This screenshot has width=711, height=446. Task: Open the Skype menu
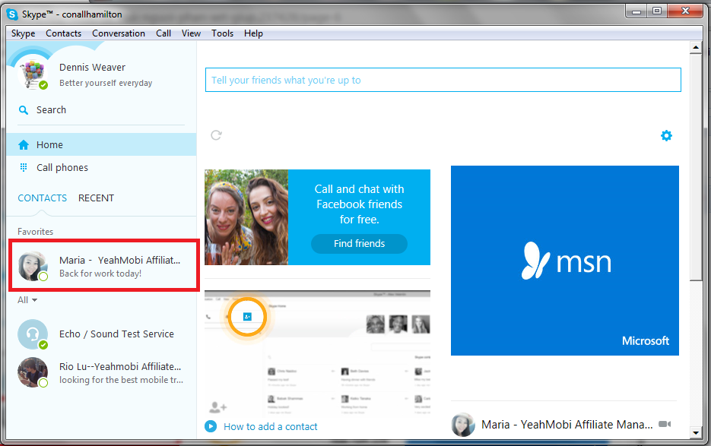(x=23, y=33)
